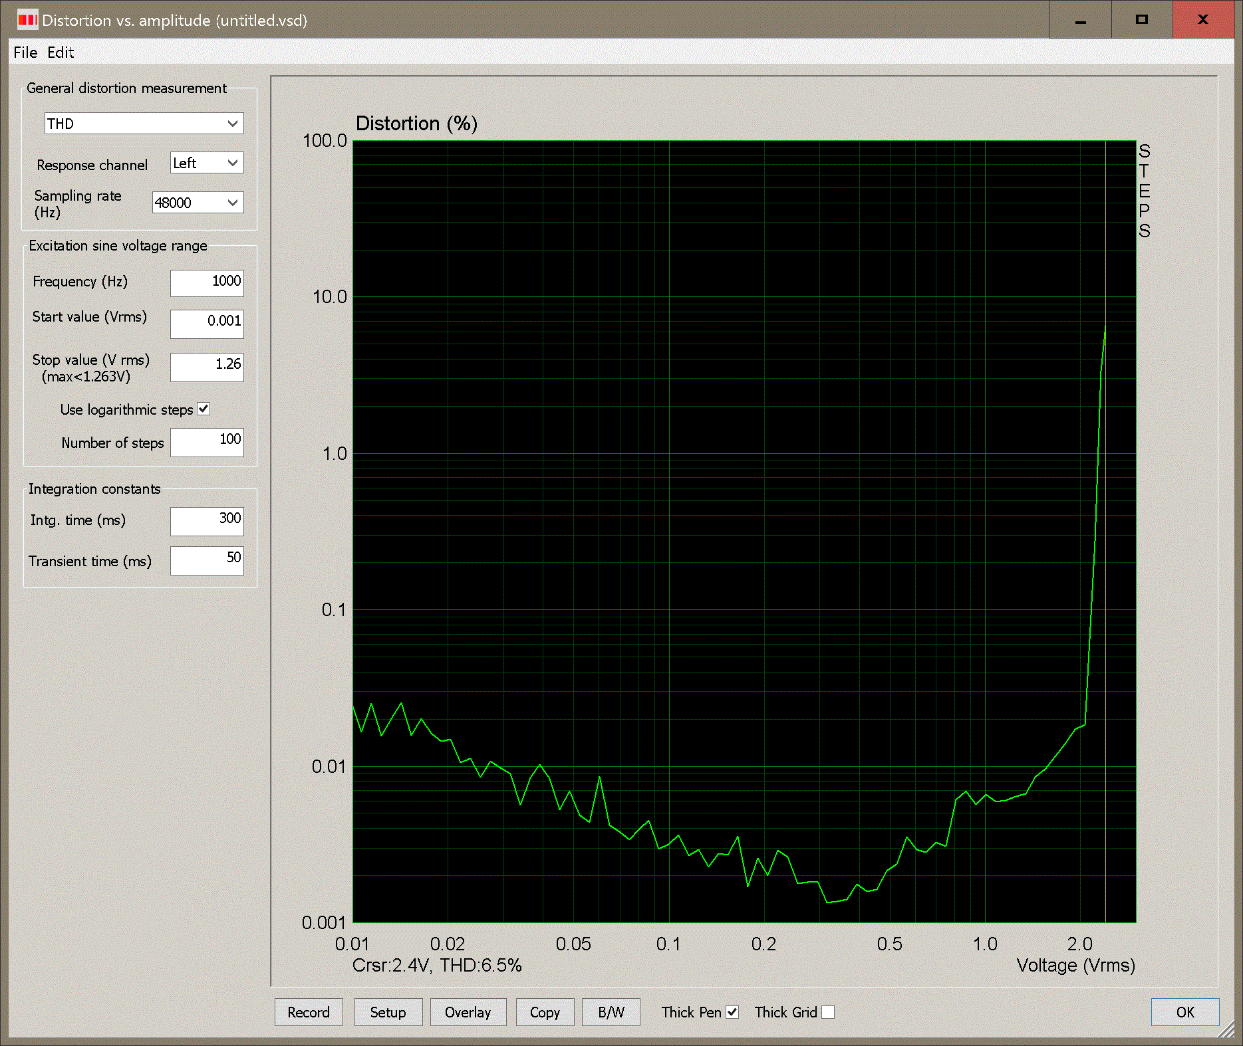This screenshot has height=1046, width=1243.
Task: Click the 'Crsr:2.4V, THD:6.5%' readout
Action: click(437, 966)
